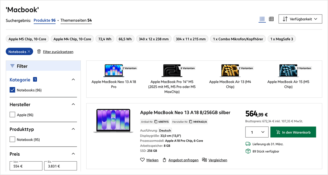Collapse the Hersteller filter section
Viewport: 328px width, 175px height.
pos(73,104)
